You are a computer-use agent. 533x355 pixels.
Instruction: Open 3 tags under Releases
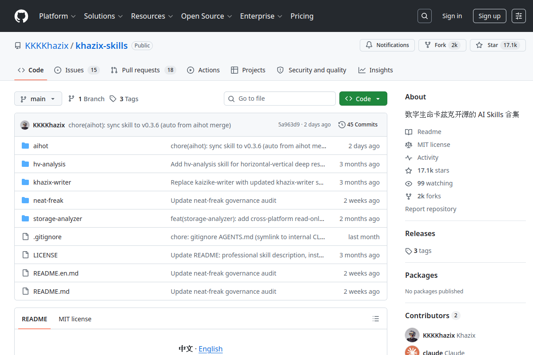click(418, 251)
